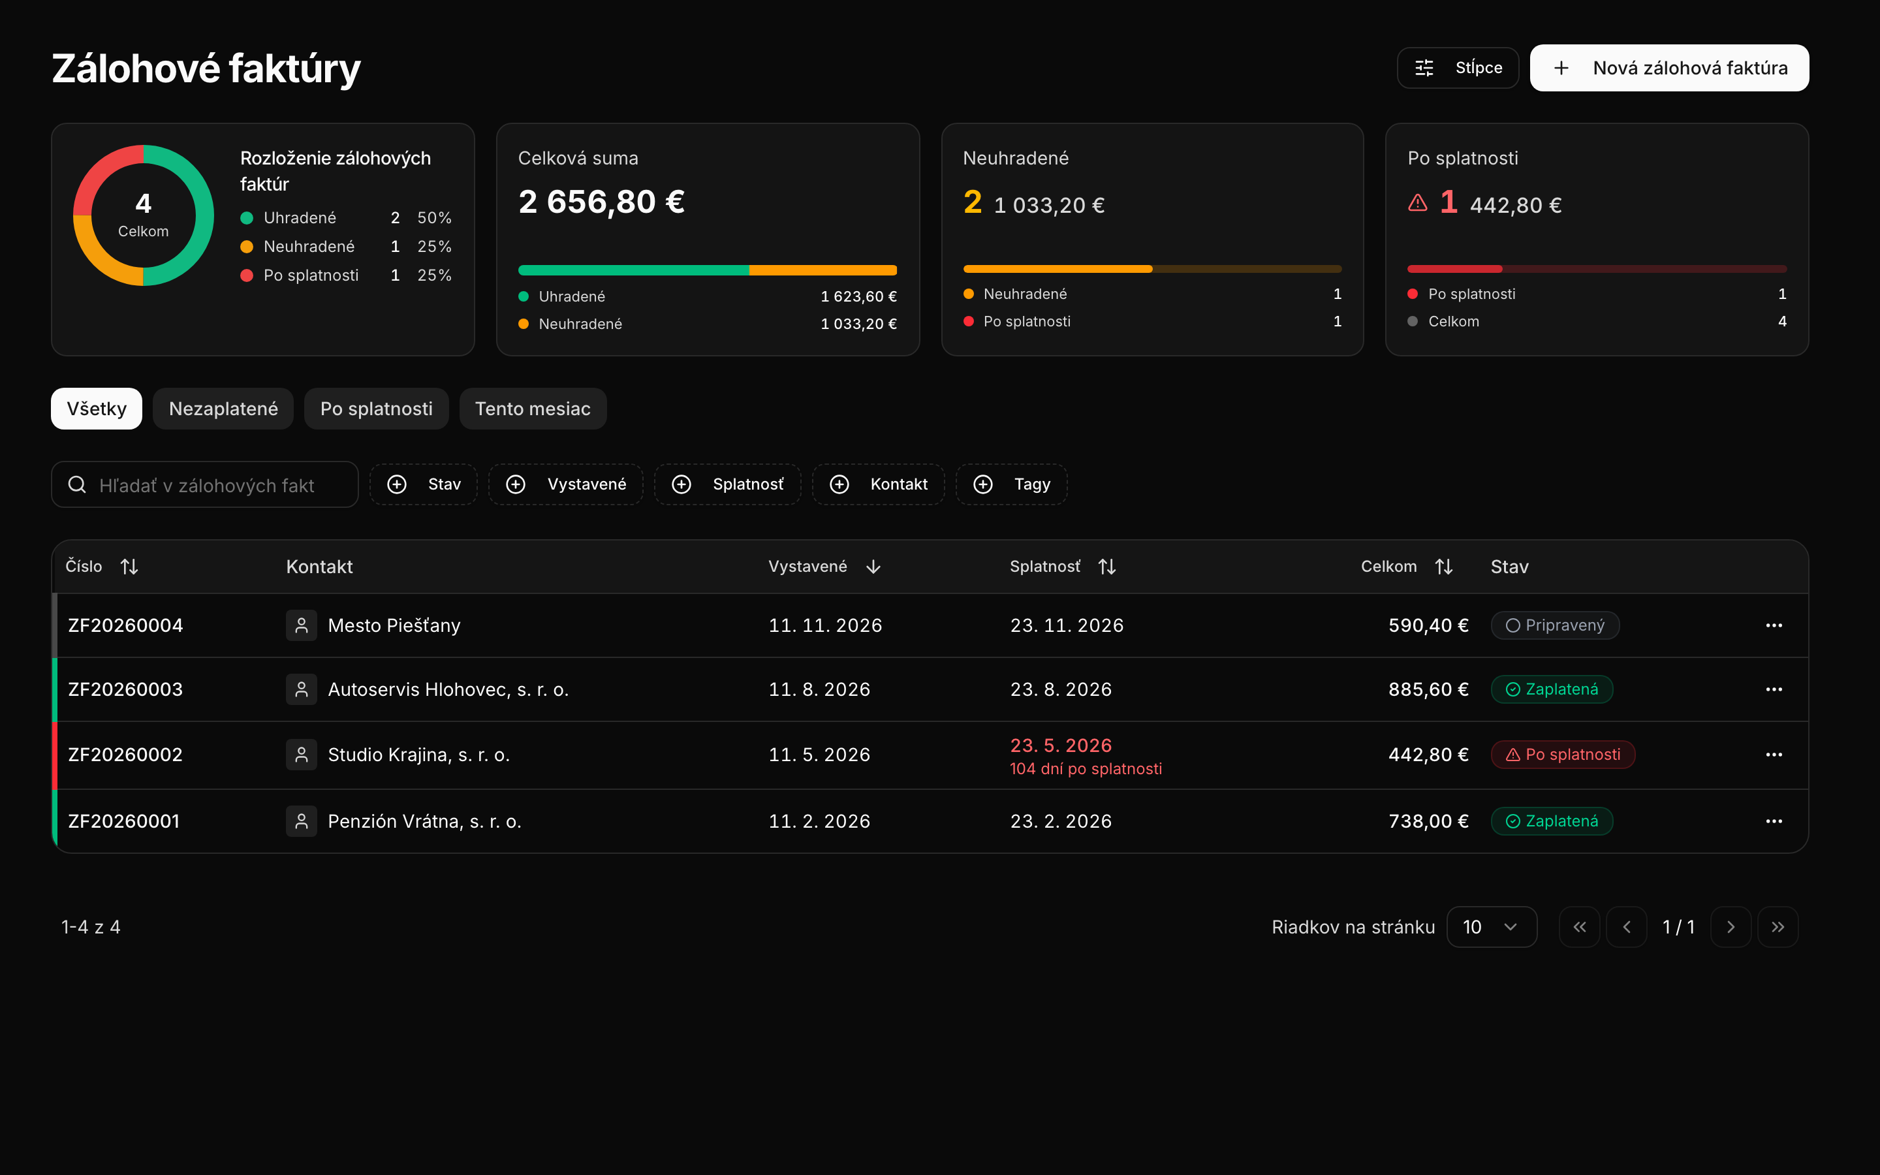Jump to first page double-chevron
1880x1175 pixels.
pyautogui.click(x=1579, y=927)
